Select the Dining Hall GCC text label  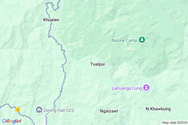click(x=59, y=110)
